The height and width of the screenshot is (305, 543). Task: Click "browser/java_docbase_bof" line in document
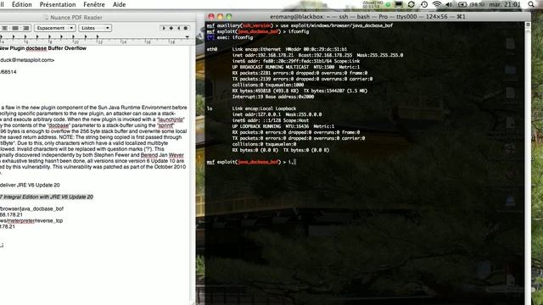31,209
